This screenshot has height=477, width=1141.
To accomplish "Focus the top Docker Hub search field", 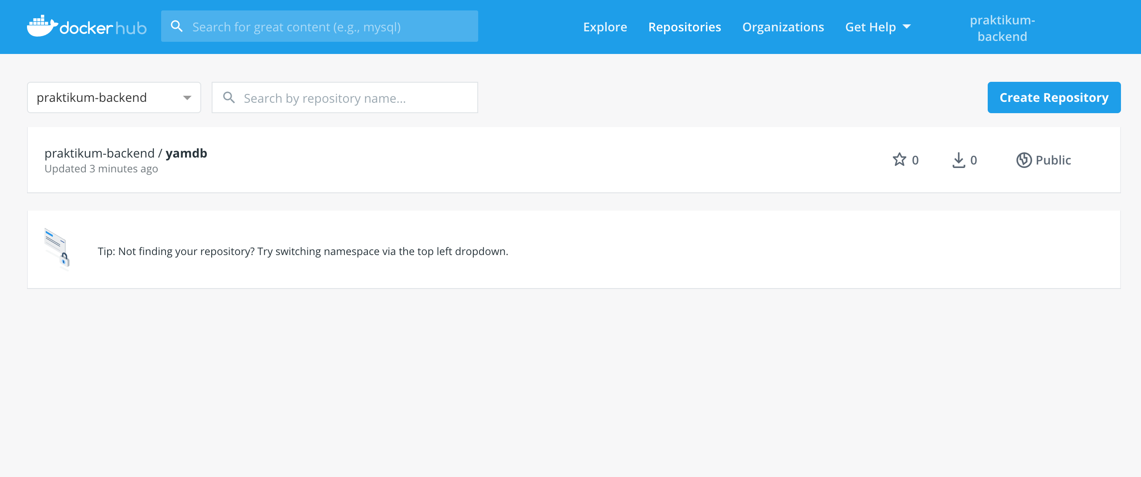I will point(319,26).
